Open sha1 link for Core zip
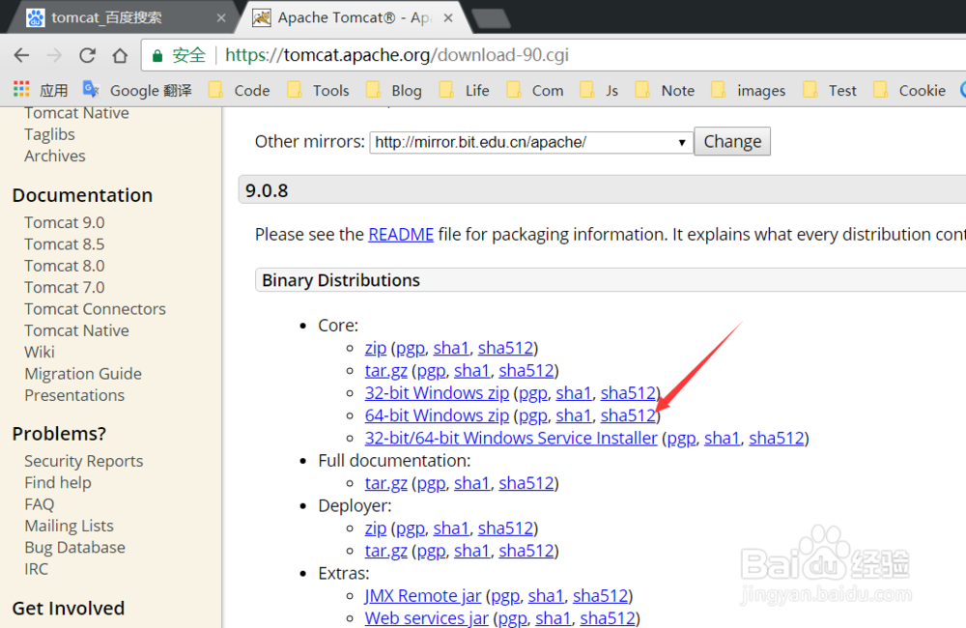 point(451,348)
